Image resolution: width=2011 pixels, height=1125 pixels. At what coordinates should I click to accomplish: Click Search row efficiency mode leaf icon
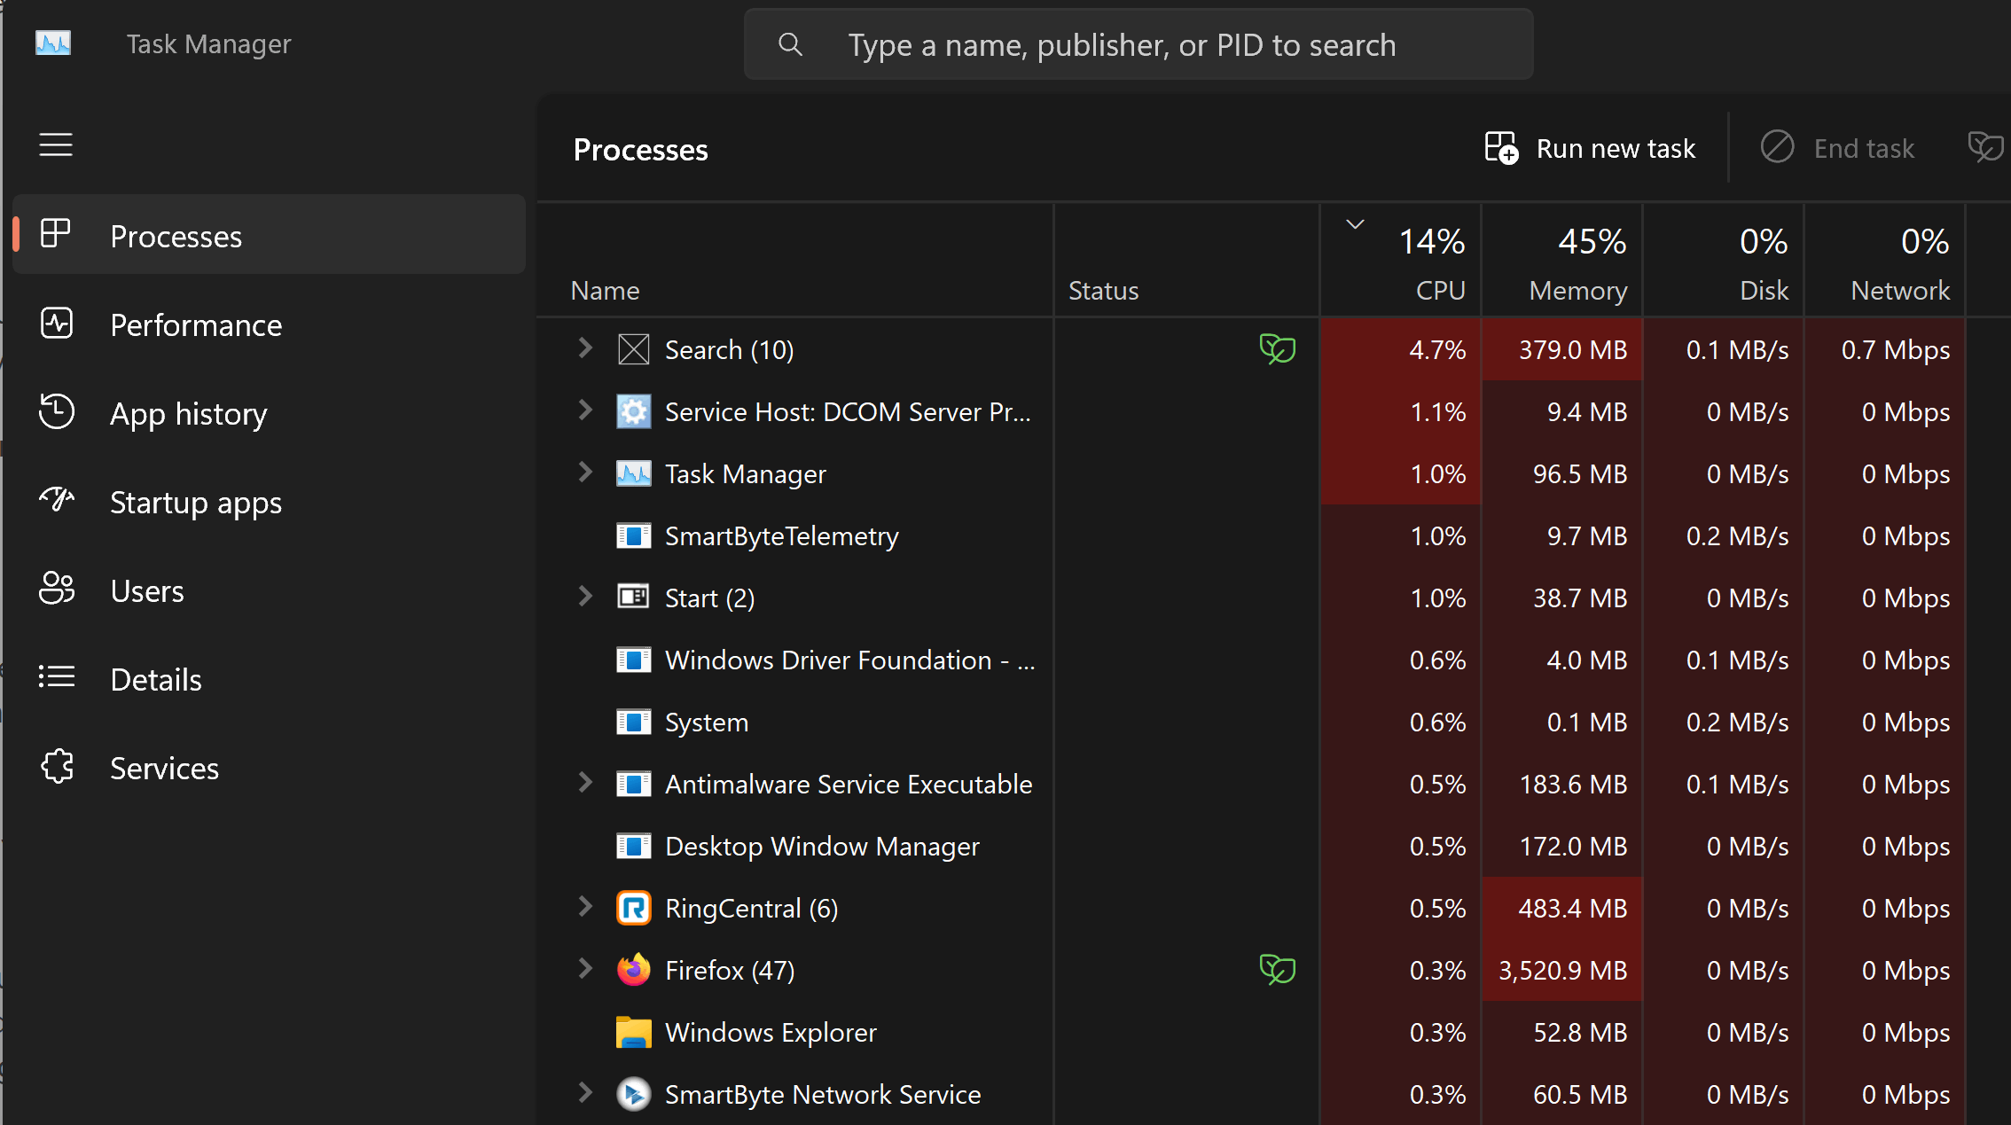(1278, 349)
